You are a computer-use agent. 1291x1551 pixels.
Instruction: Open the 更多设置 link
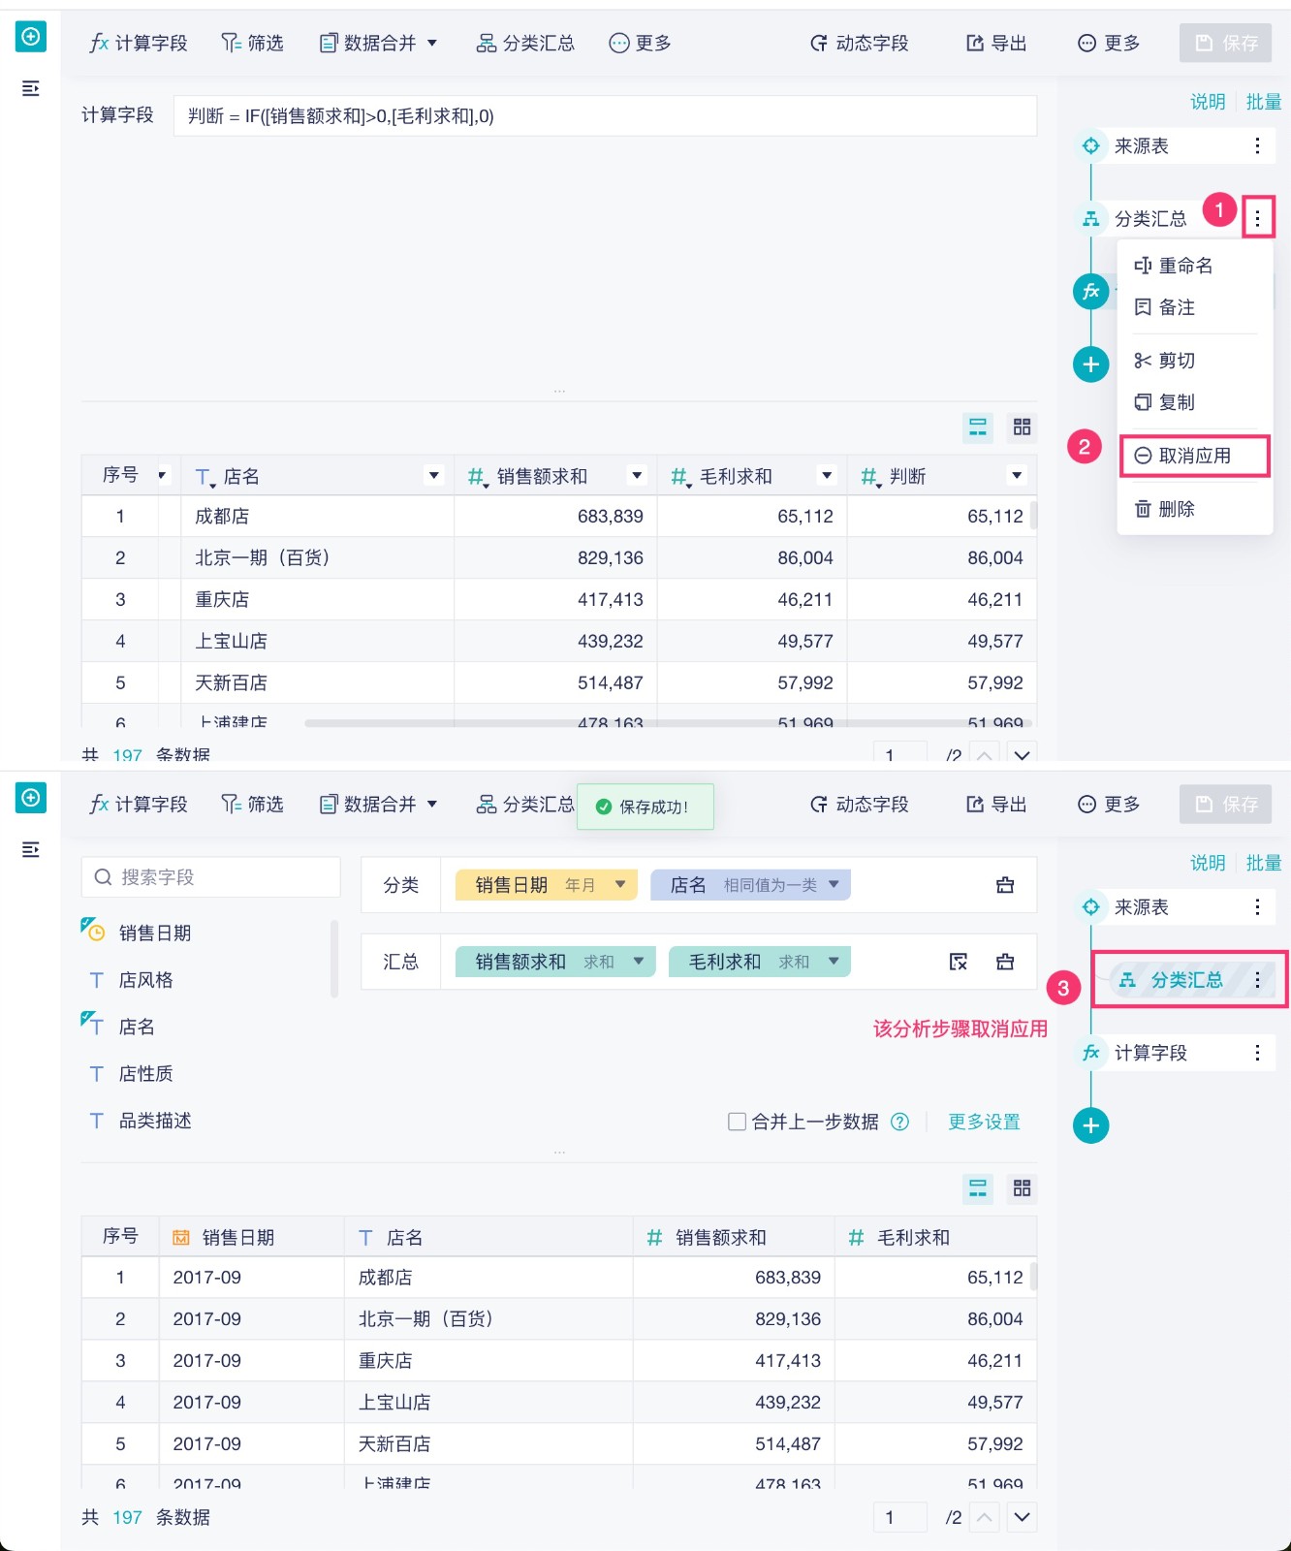(x=984, y=1122)
